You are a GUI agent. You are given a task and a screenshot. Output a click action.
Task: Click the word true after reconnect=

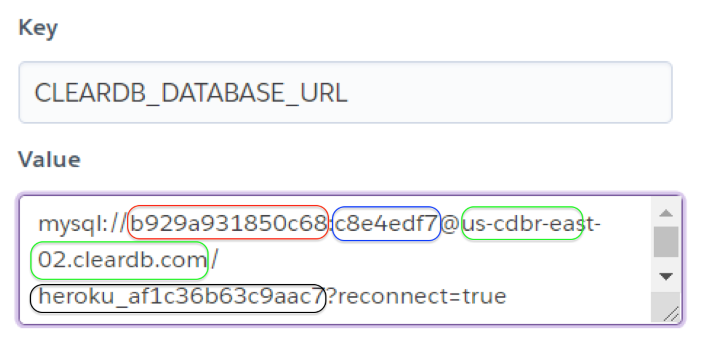point(485,297)
